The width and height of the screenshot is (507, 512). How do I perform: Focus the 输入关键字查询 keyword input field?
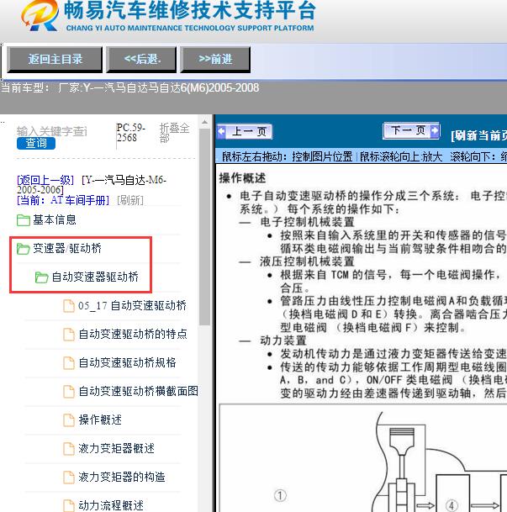pyautogui.click(x=52, y=131)
